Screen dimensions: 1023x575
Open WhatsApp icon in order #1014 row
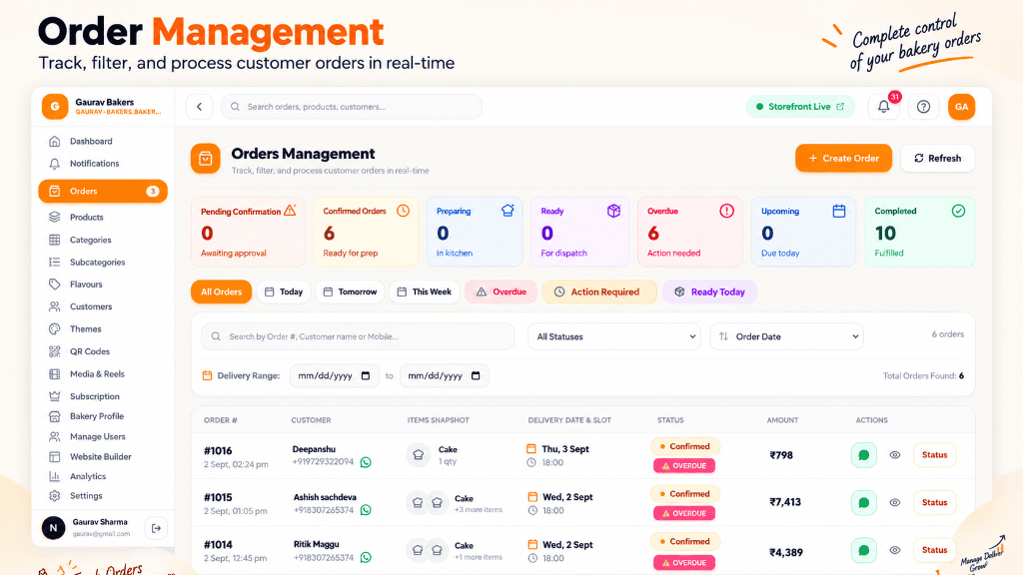366,557
